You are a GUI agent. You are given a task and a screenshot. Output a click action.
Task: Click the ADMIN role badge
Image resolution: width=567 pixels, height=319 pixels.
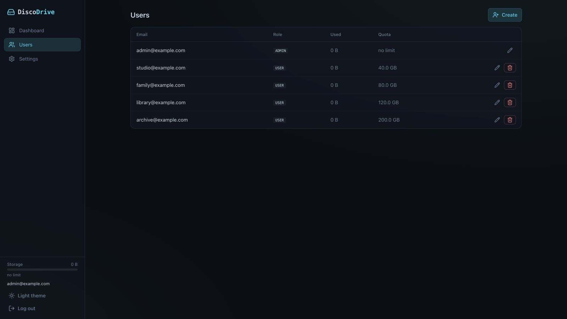pos(281,51)
